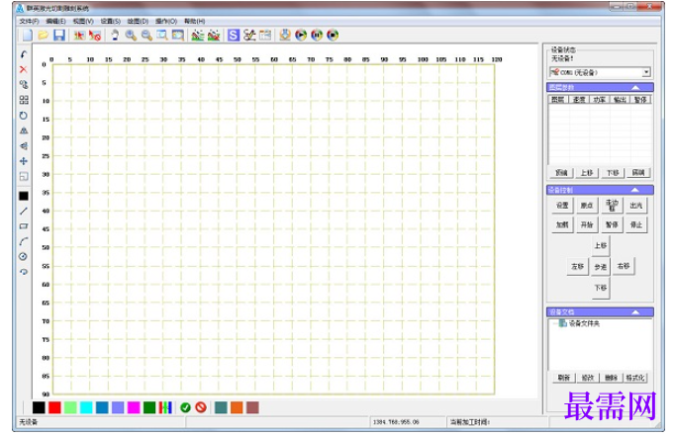Click the green checkmark icon in color bar
Screen dimensions: 675x437
185,407
